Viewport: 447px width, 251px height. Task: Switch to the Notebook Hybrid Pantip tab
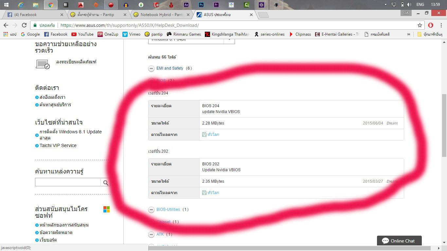pos(161,15)
